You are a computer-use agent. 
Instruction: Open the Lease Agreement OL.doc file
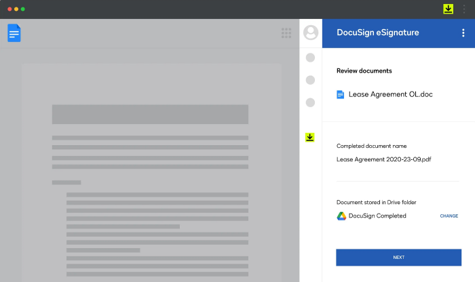390,94
